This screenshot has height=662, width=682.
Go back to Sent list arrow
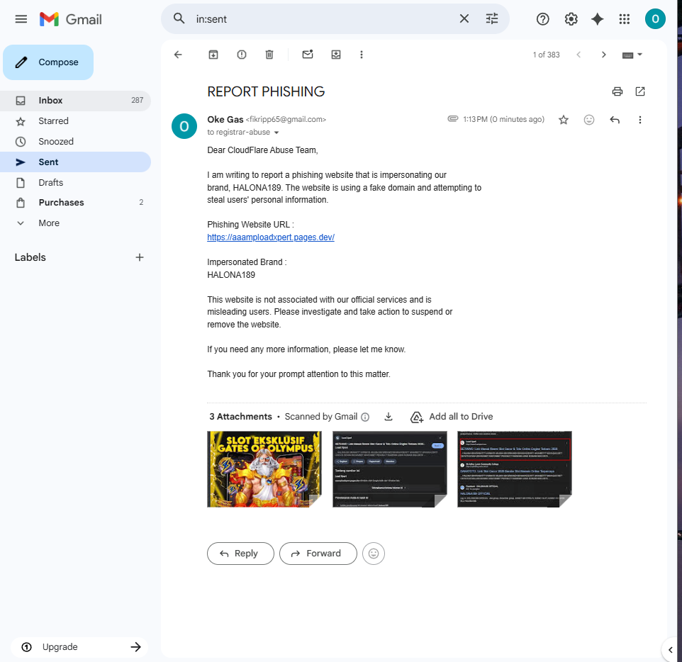tap(178, 55)
